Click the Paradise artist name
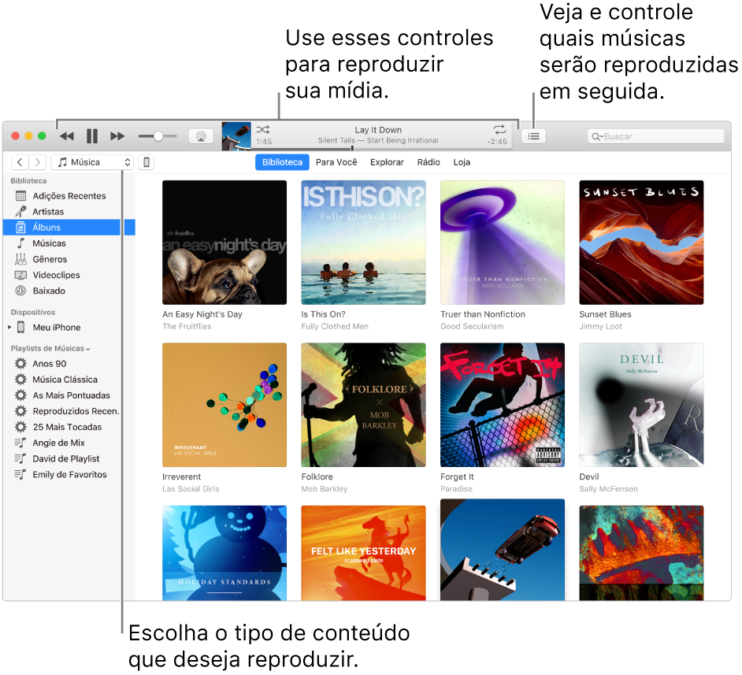 [456, 489]
